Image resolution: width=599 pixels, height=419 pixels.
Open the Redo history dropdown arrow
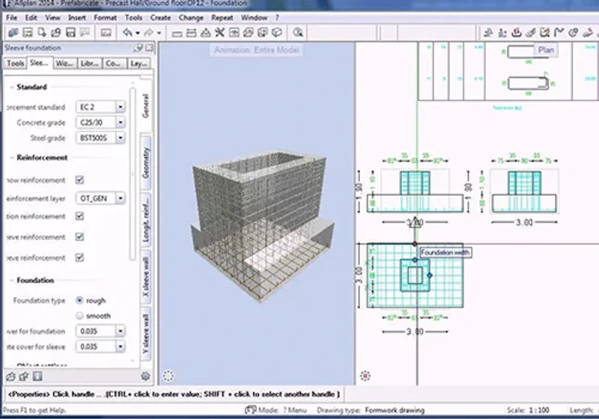coord(159,33)
